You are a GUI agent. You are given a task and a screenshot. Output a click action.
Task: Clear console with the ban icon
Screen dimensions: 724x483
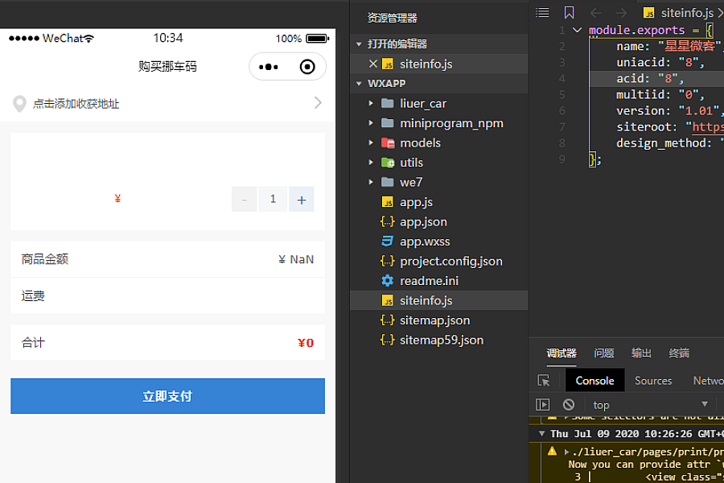tap(569, 405)
